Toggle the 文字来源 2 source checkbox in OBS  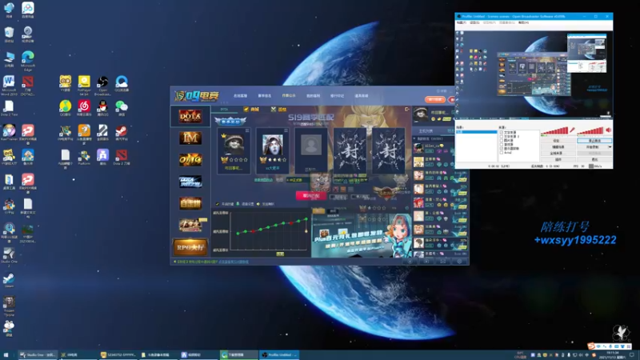pyautogui.click(x=502, y=136)
